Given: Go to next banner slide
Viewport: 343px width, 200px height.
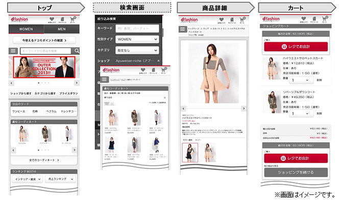Looking at the screenshot, I should (x=77, y=83).
